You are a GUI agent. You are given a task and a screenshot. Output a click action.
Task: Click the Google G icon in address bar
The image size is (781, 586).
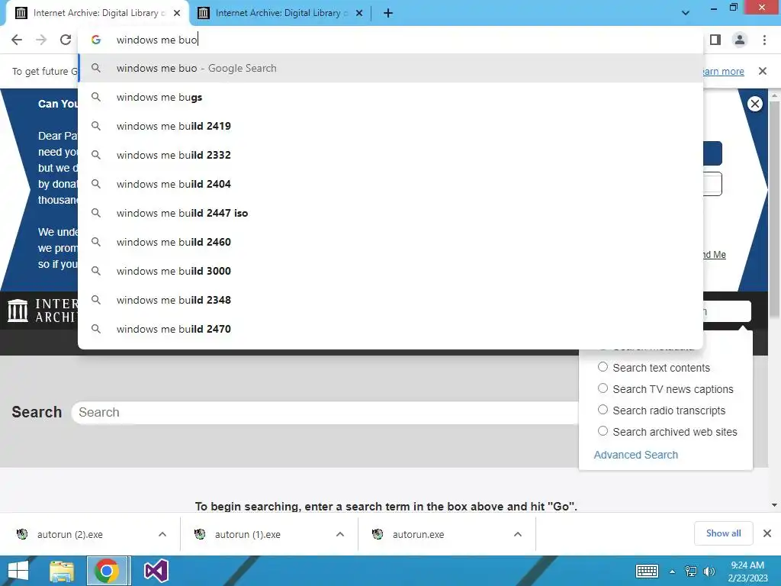pos(95,40)
